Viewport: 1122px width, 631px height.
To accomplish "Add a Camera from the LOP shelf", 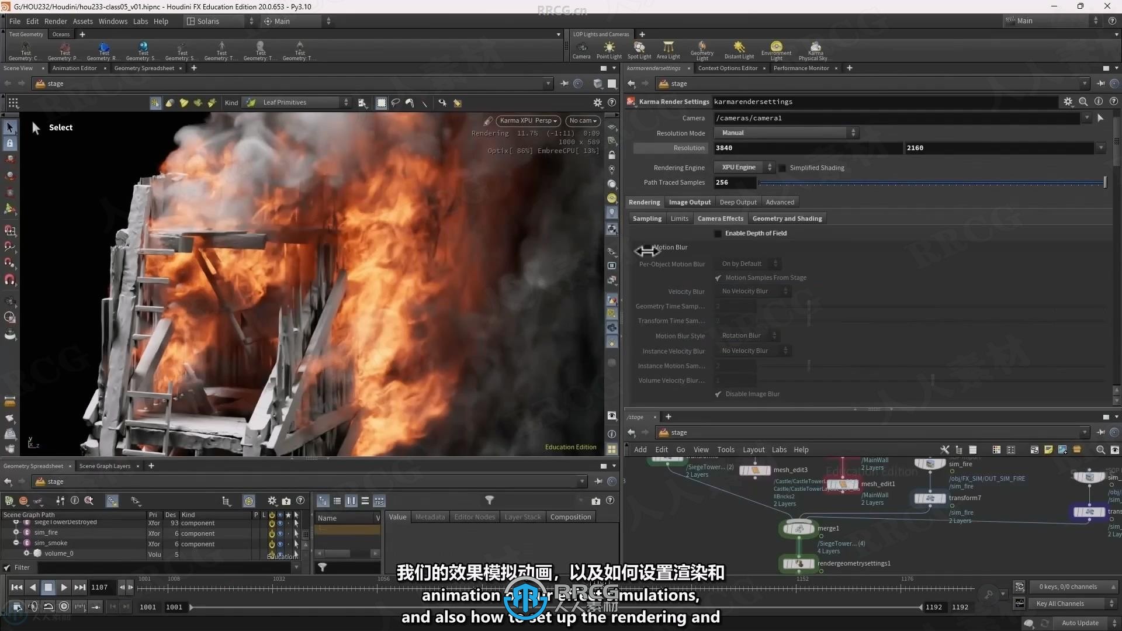I will click(x=581, y=50).
